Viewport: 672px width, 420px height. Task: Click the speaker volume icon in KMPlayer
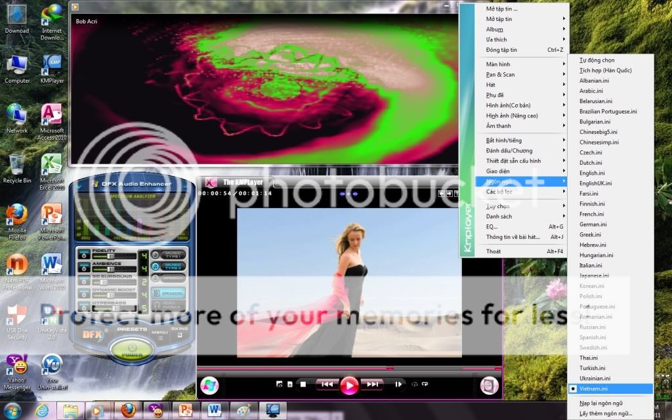coord(489,385)
